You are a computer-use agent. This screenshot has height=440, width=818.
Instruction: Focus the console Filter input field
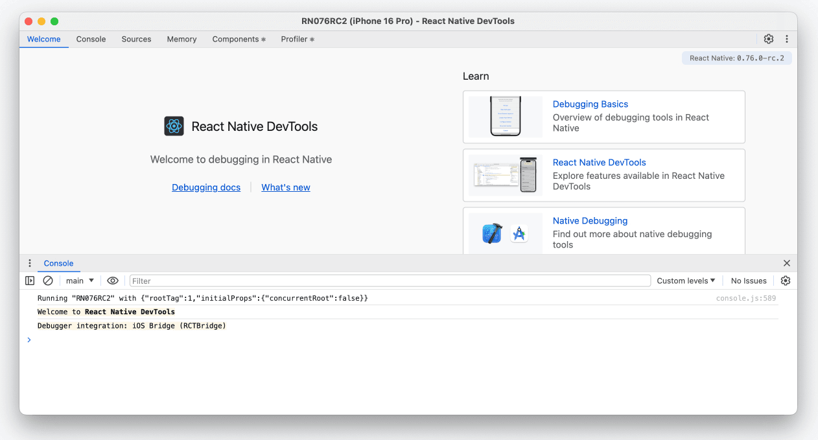pyautogui.click(x=390, y=281)
